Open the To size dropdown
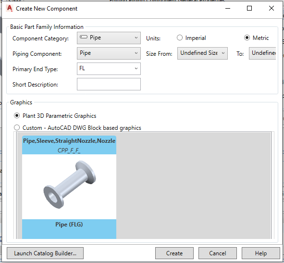This screenshot has width=284, height=263. [262, 53]
